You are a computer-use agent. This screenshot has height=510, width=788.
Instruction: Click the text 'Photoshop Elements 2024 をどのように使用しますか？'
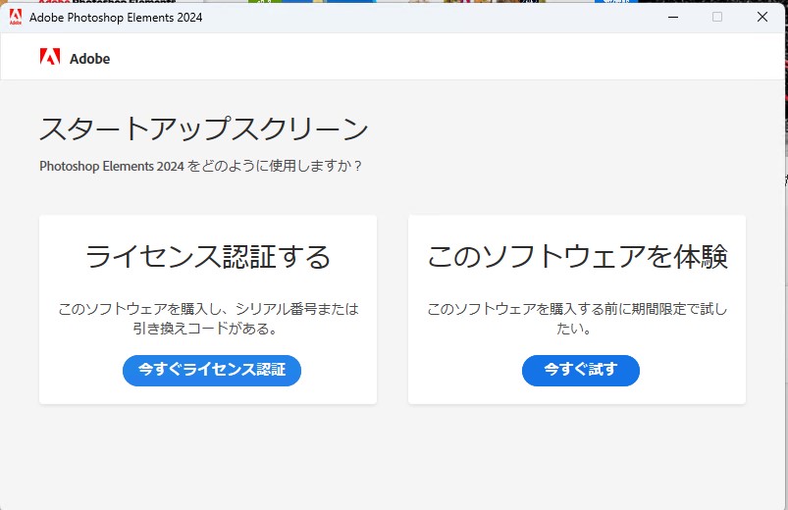coord(200,167)
